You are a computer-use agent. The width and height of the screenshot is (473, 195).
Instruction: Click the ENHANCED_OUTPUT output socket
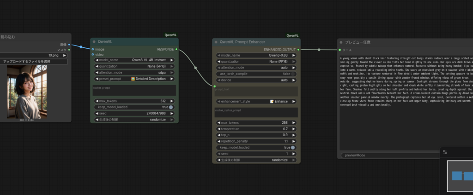point(298,49)
